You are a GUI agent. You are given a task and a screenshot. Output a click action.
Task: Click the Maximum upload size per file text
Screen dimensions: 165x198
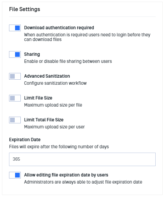pos(53,105)
